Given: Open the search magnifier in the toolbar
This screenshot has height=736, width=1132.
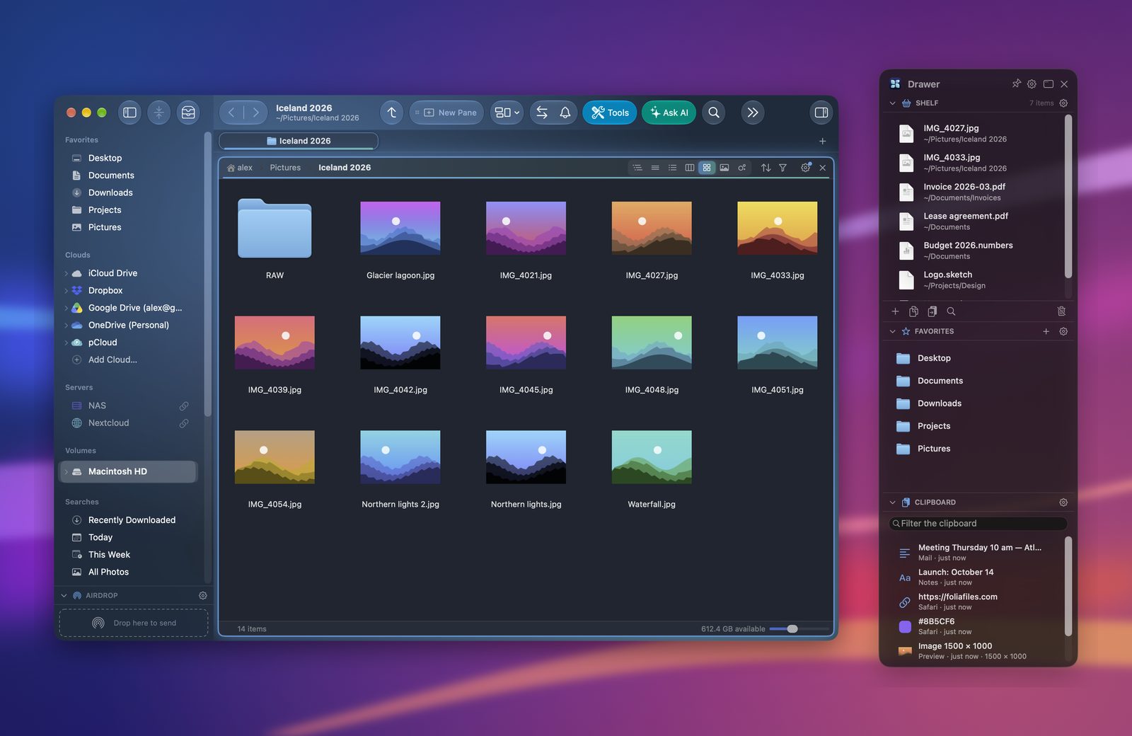Looking at the screenshot, I should [x=714, y=113].
